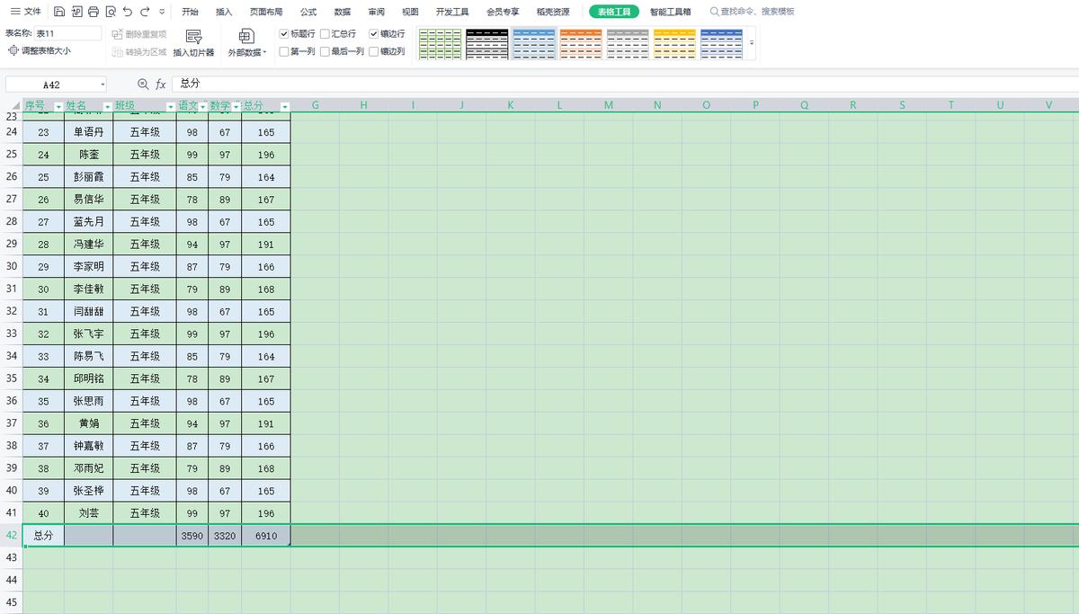Toggle the 标题行 checkbox
The width and height of the screenshot is (1079, 614).
(x=284, y=33)
